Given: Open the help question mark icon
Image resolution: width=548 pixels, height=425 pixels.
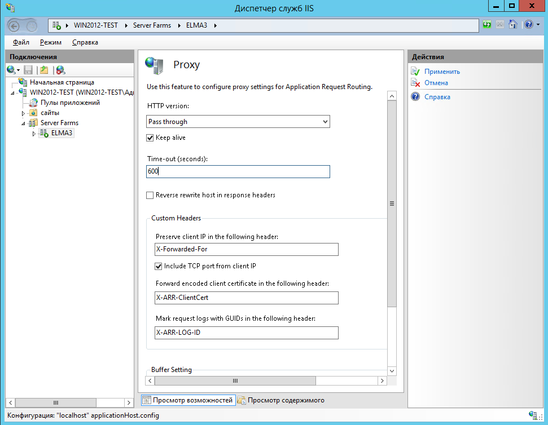Looking at the screenshot, I should [x=528, y=25].
